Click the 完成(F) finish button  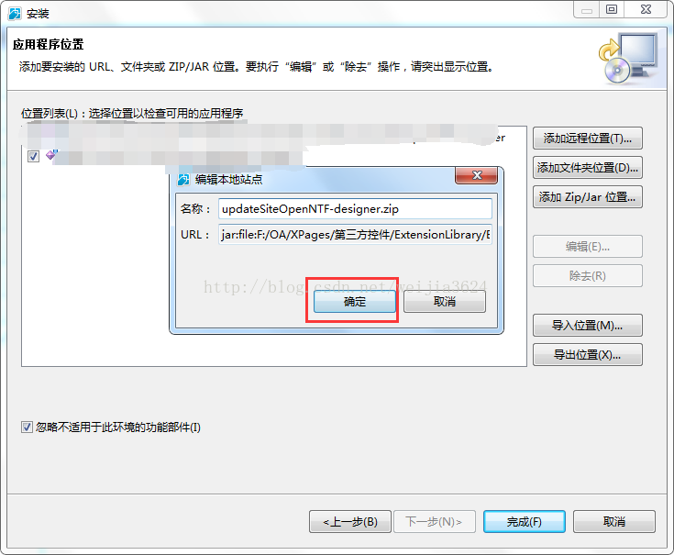pos(524,521)
